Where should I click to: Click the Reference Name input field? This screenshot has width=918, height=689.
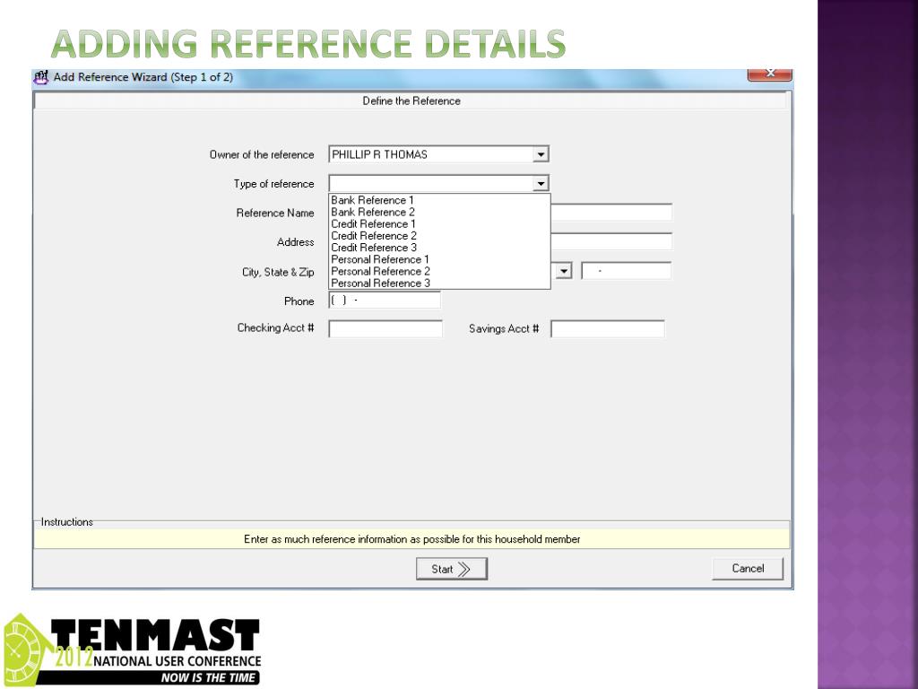click(x=611, y=212)
